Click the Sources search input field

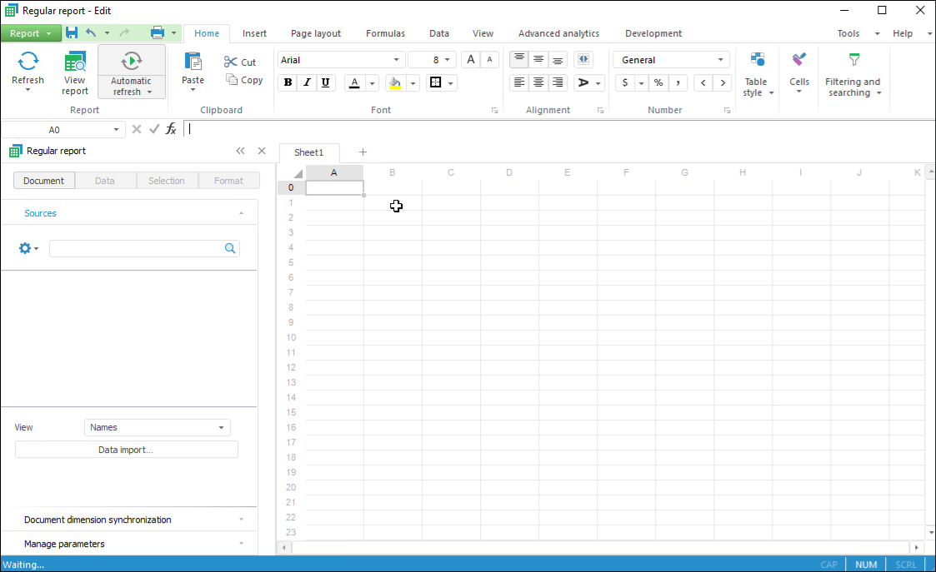point(136,248)
